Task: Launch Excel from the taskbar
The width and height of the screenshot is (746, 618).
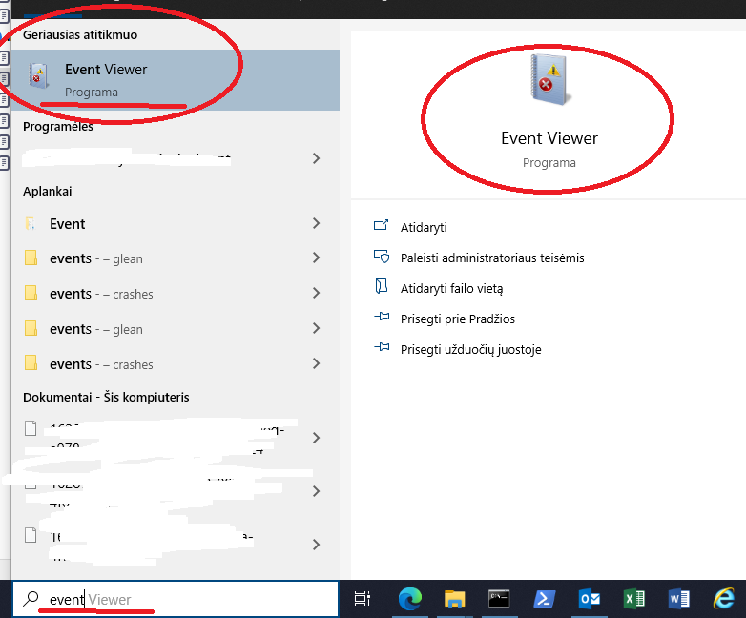Action: click(633, 599)
